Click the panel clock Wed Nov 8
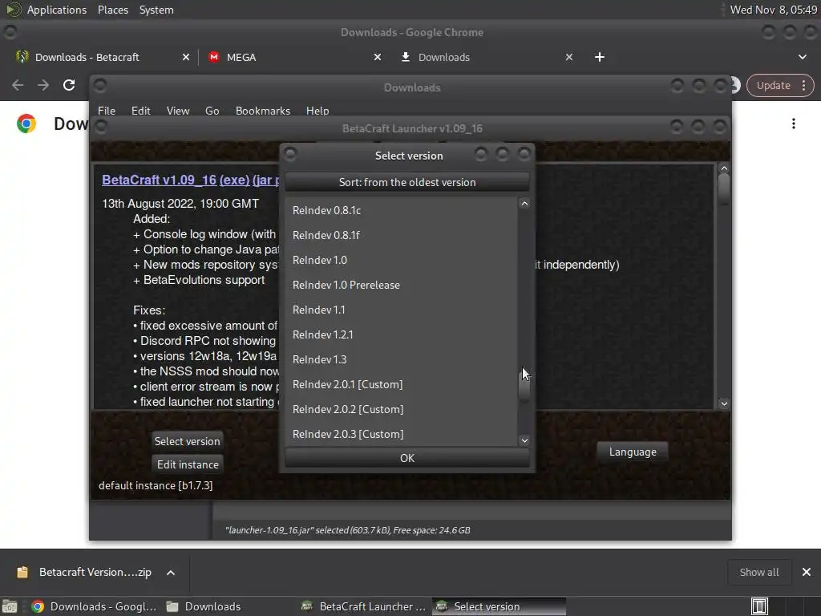 pyautogui.click(x=773, y=10)
